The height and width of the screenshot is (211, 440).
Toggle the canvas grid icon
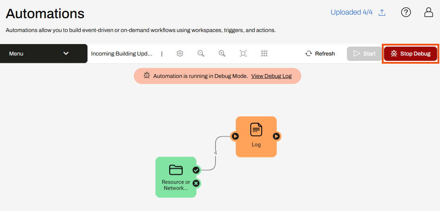point(264,53)
